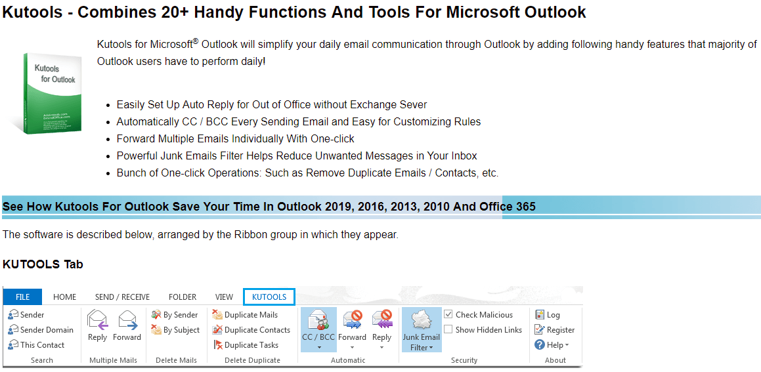
Task: Click the Register button
Action: click(x=555, y=330)
